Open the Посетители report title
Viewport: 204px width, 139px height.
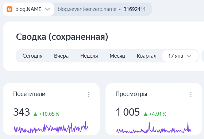coord(29,94)
